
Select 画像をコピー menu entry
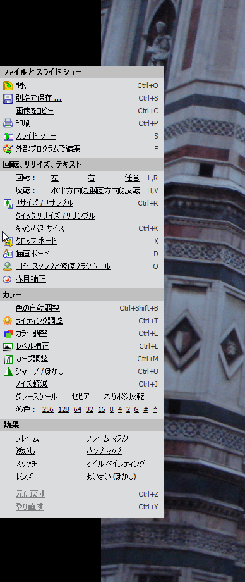(x=34, y=111)
